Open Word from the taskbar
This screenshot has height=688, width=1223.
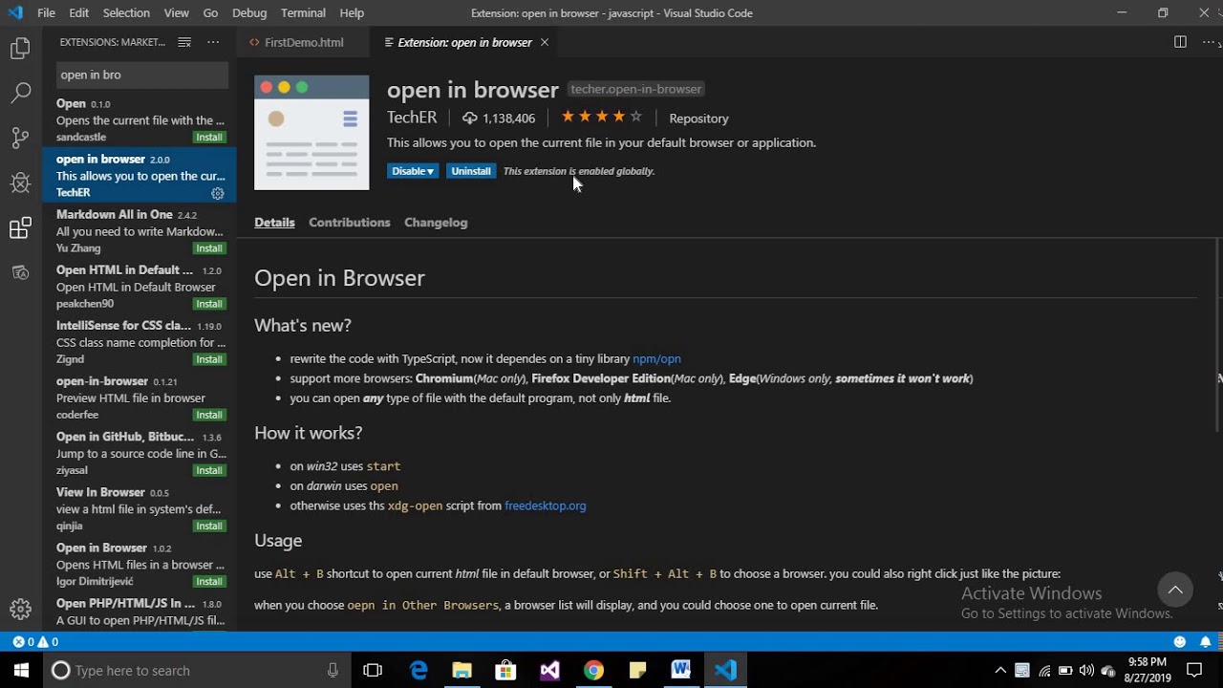pos(681,670)
